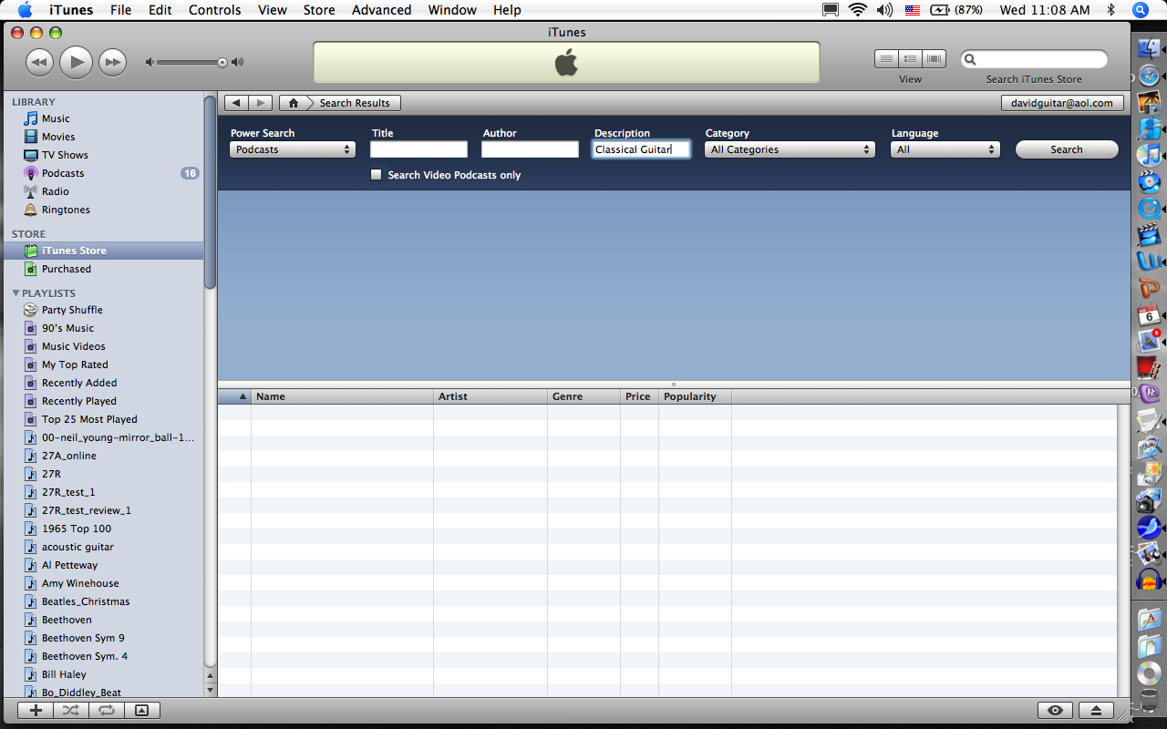Toggle repeat at bottom bar
Viewport: 1167px width, 729px height.
[x=107, y=711]
